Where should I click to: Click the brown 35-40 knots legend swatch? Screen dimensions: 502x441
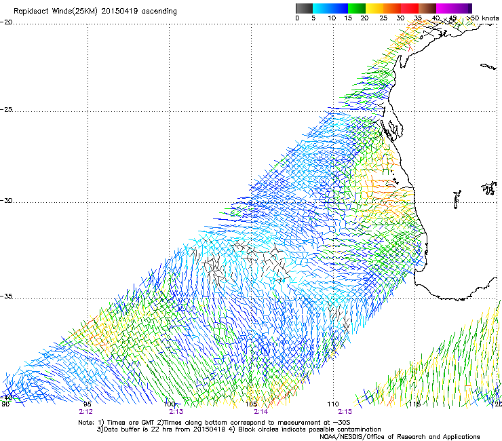coord(427,8)
